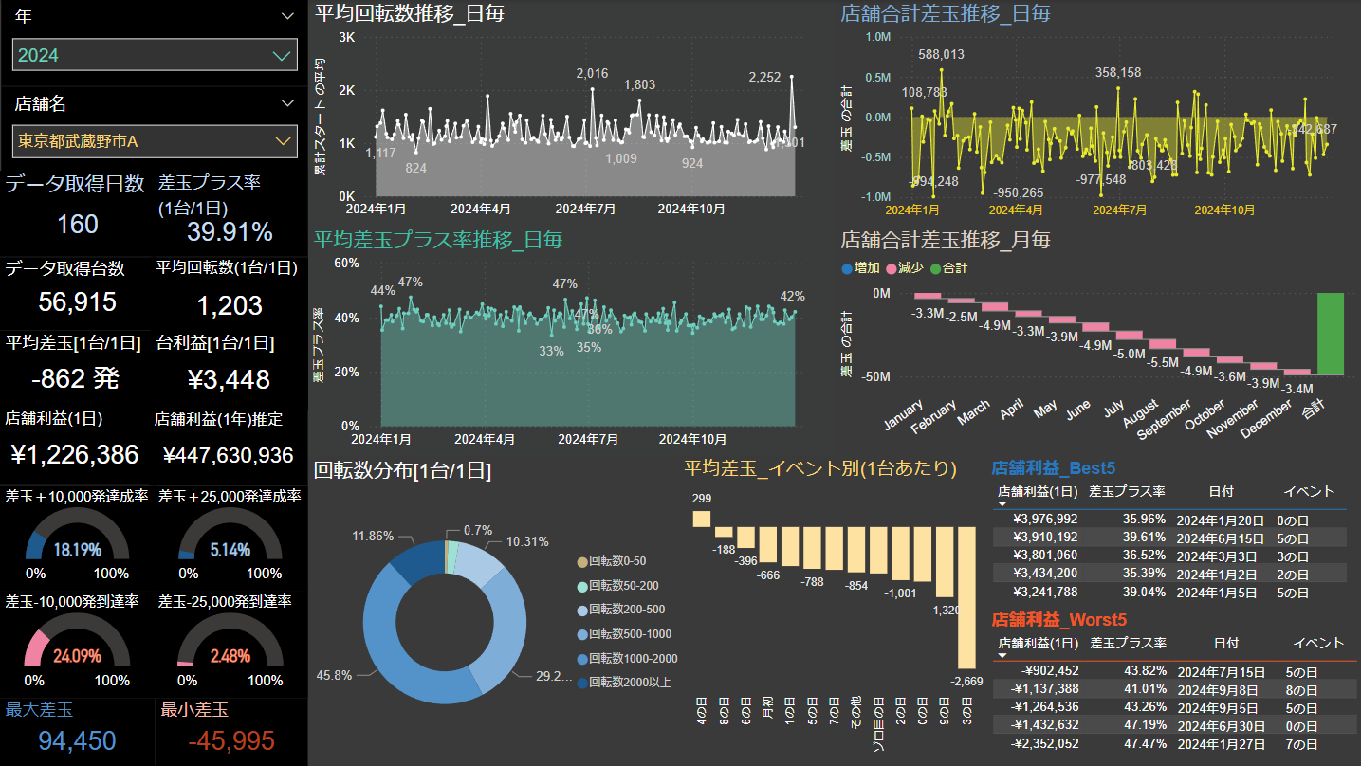
Task: Click the 店舗名 slicer header chevron
Action: (x=288, y=103)
